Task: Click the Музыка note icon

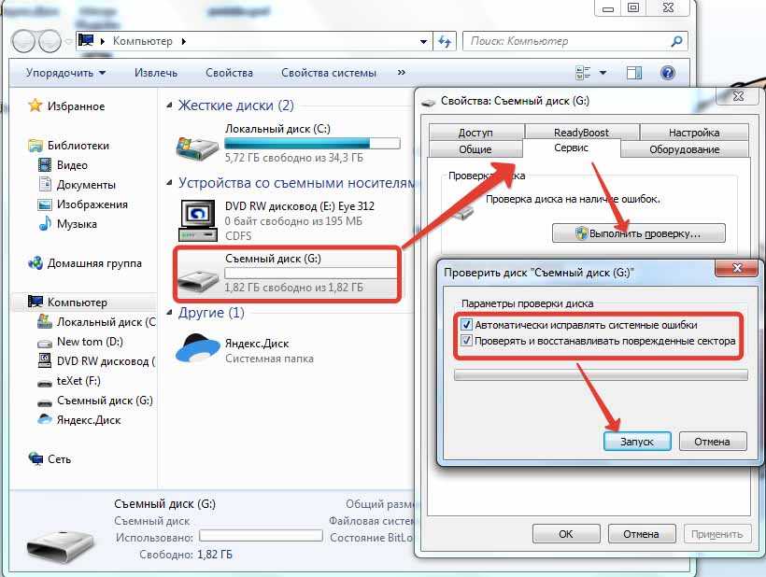Action: pyautogui.click(x=45, y=223)
